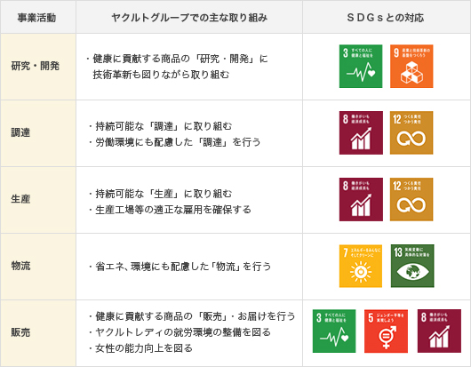
Task: Click the 研究・開発 row label
Action: tap(36, 66)
